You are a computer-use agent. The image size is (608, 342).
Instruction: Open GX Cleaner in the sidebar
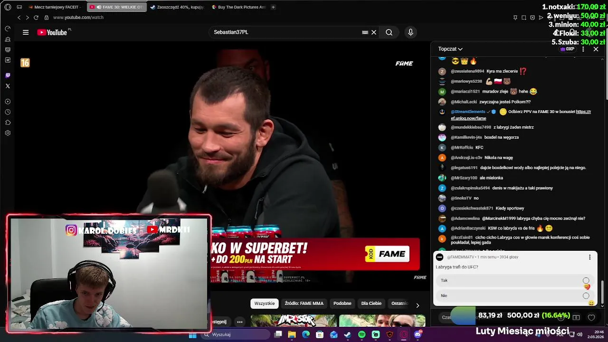click(x=8, y=39)
